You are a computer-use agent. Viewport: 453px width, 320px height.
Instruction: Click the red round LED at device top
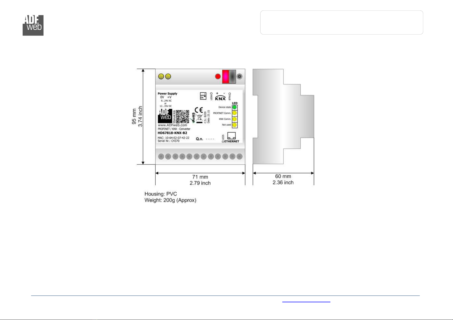[218, 77]
